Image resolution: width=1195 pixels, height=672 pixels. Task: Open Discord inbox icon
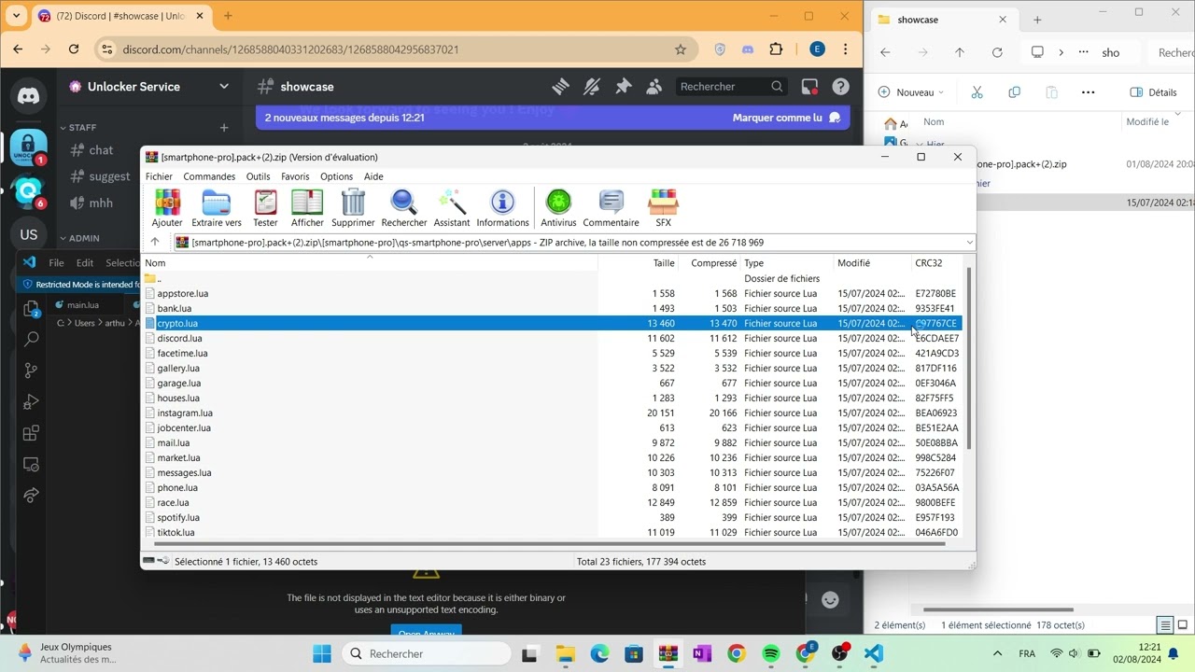point(809,87)
